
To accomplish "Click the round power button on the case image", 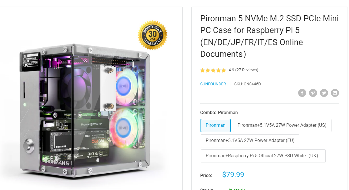I will 29,144.
